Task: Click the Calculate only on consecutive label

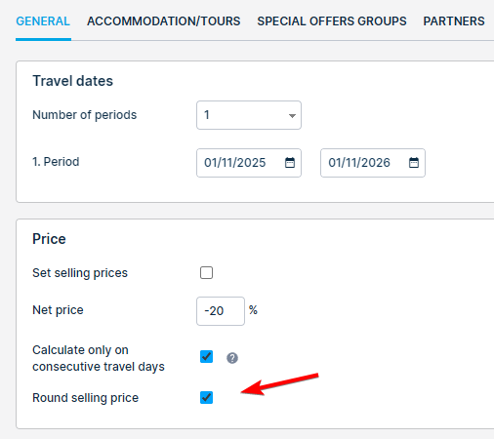Action: coord(99,358)
